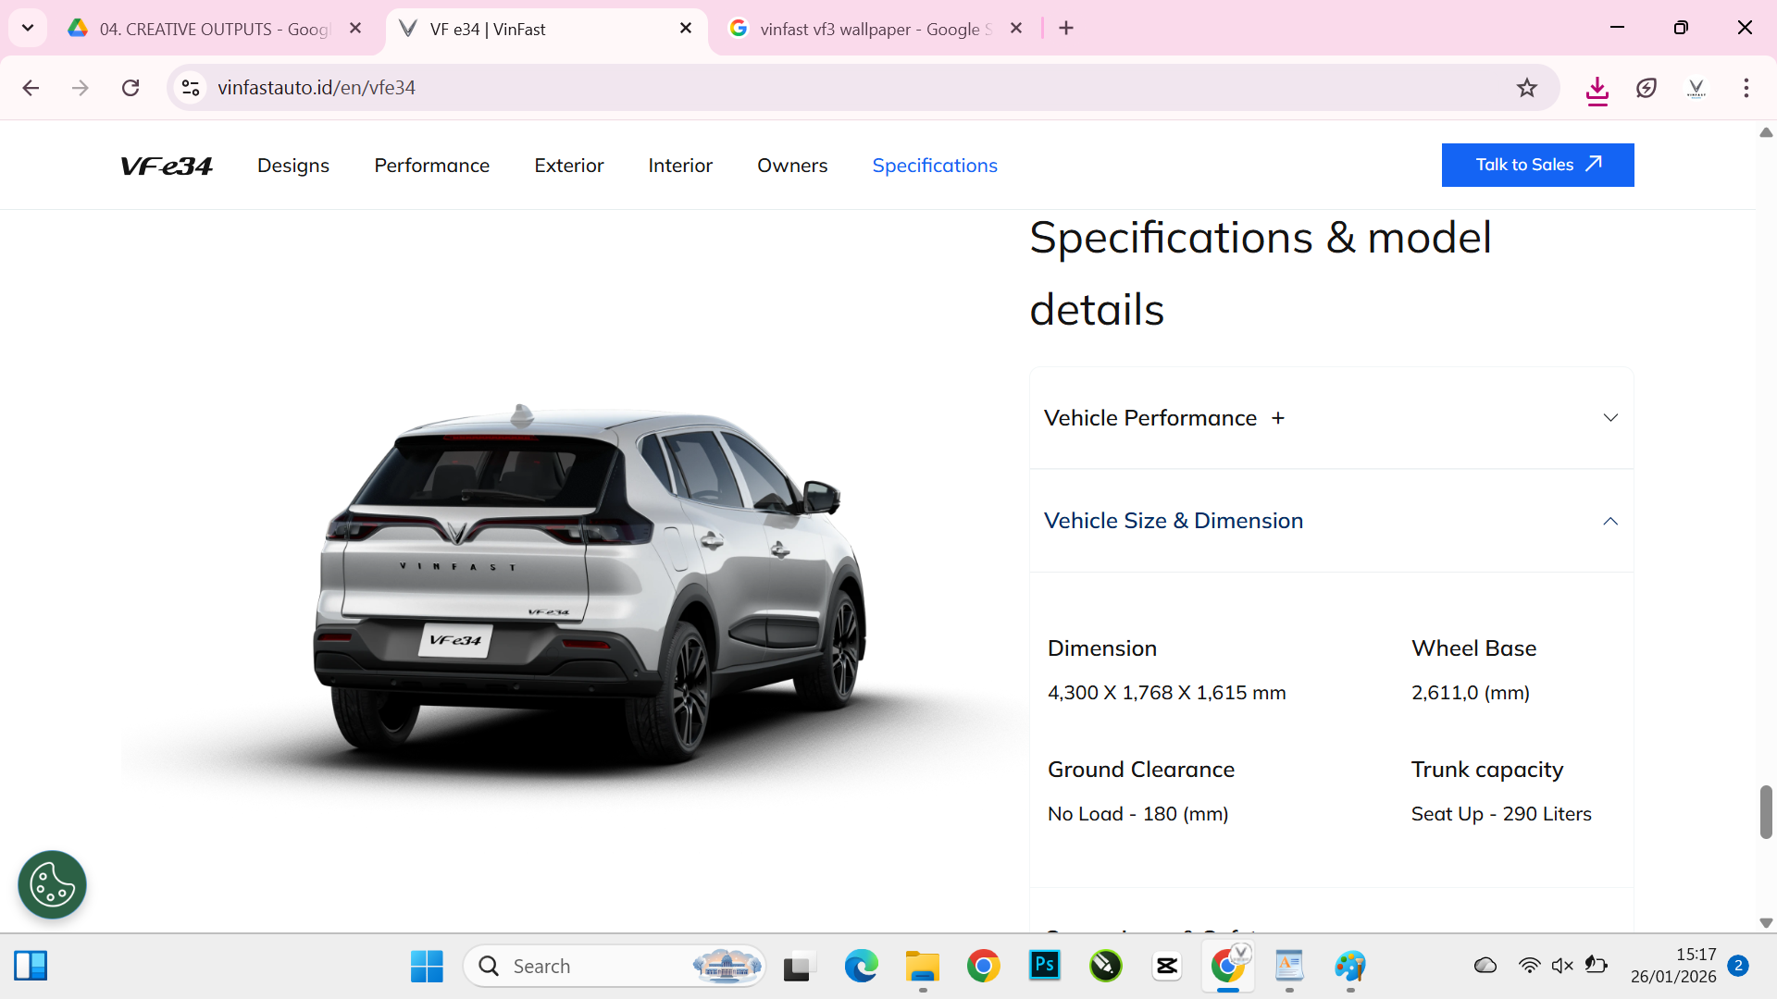Open new browser tab
The height and width of the screenshot is (999, 1777).
coord(1066,29)
